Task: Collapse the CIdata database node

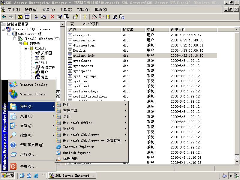Action: (x=26, y=48)
